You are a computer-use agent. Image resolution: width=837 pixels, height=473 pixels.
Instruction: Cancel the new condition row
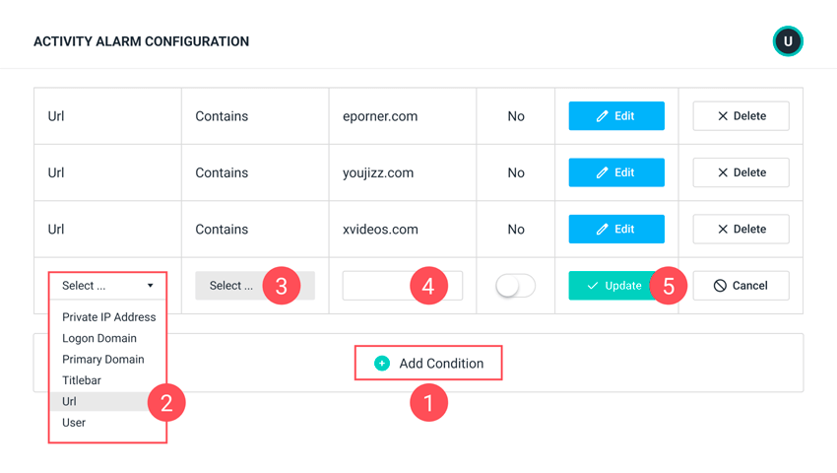(740, 286)
